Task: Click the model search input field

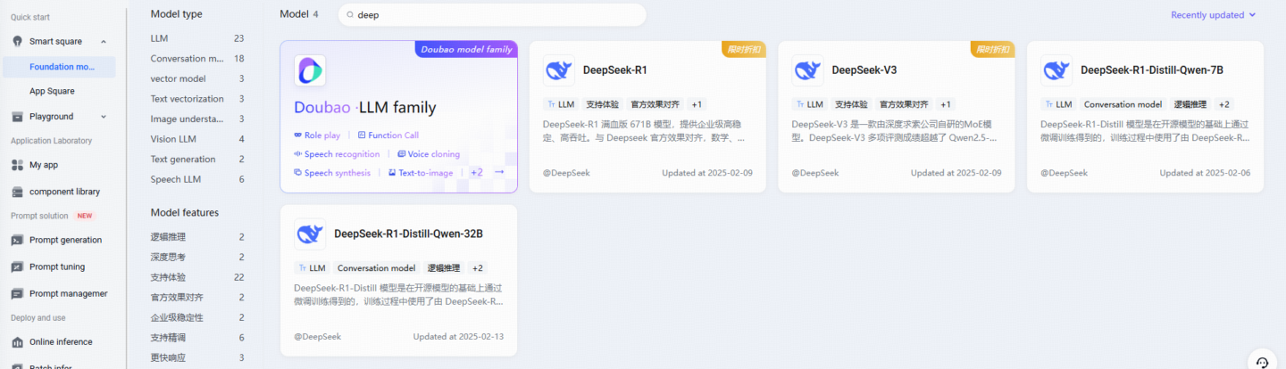Action: click(491, 15)
